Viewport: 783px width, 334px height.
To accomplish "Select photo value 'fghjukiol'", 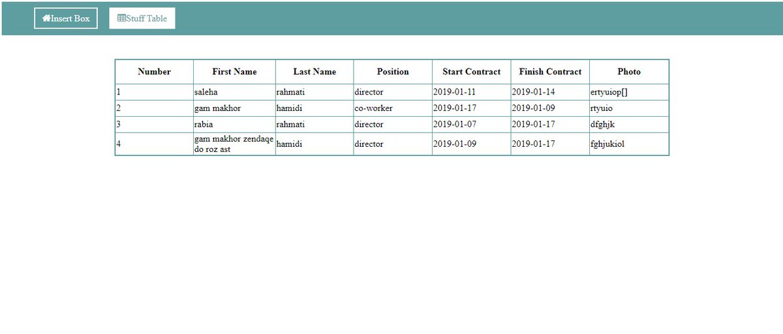I will click(629, 144).
